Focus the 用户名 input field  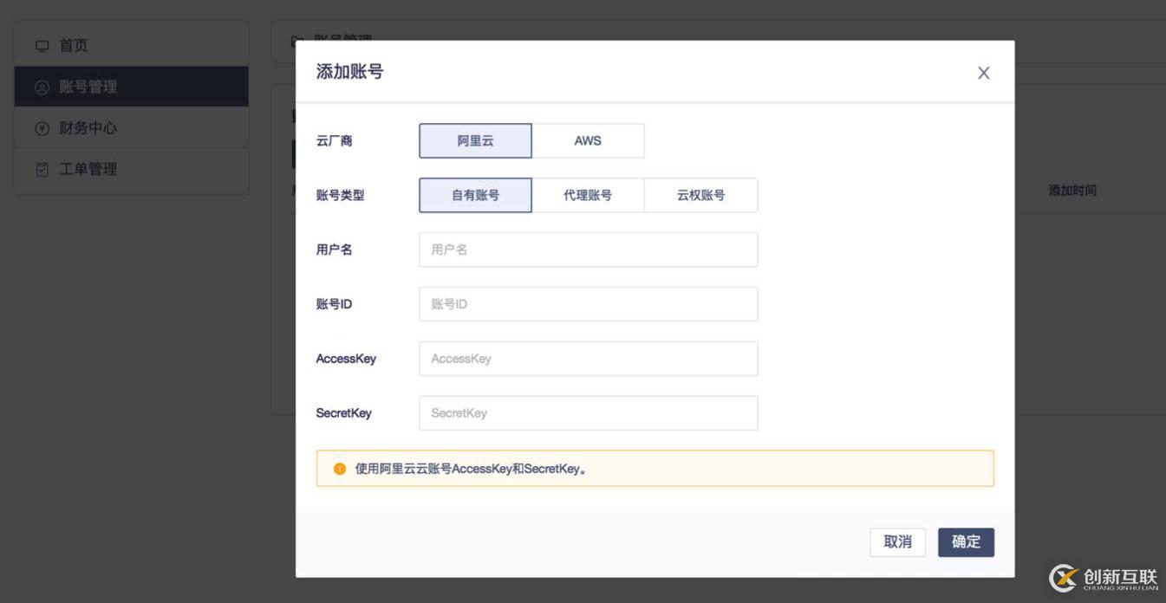tap(588, 250)
